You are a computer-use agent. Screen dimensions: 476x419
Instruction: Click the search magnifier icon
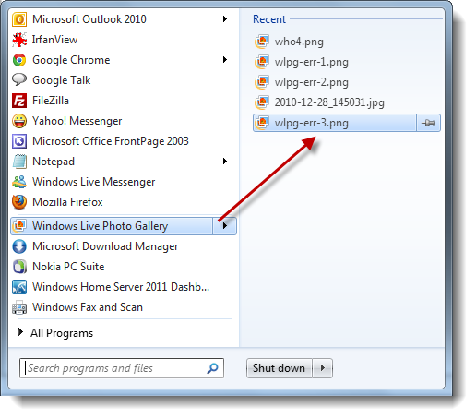click(x=212, y=368)
